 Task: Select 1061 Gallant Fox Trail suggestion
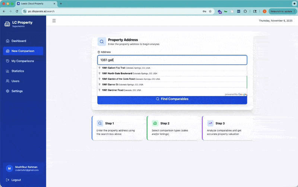click(172, 68)
